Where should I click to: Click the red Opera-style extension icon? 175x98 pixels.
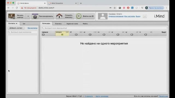[128, 8]
